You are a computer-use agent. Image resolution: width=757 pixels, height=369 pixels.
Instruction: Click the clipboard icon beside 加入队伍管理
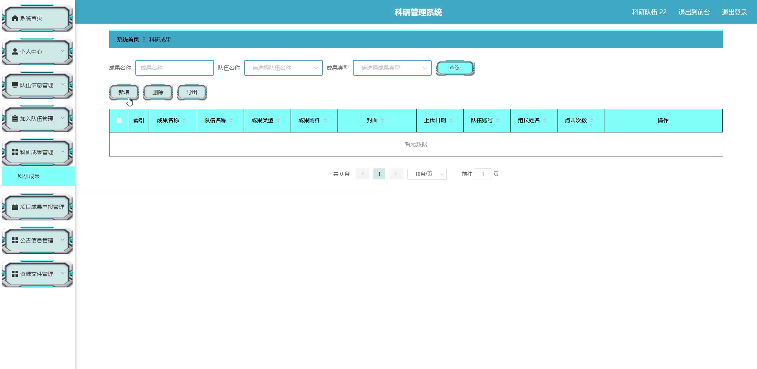coord(15,119)
